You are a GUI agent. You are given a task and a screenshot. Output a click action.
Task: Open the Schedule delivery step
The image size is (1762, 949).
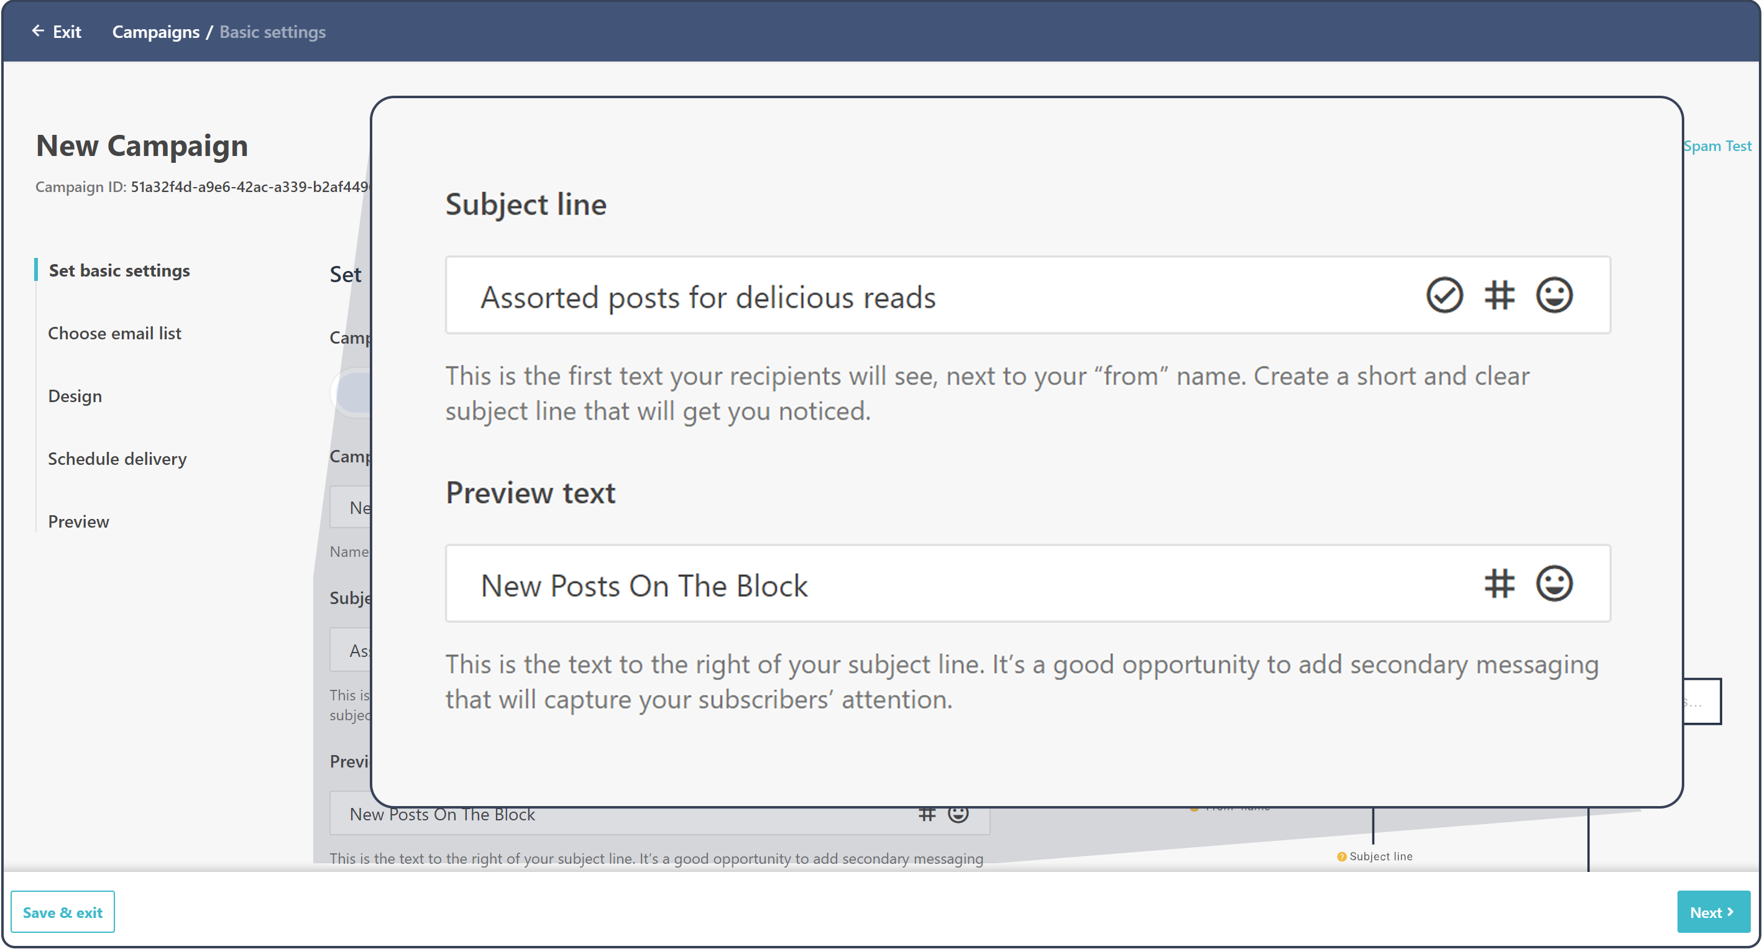[x=117, y=459]
